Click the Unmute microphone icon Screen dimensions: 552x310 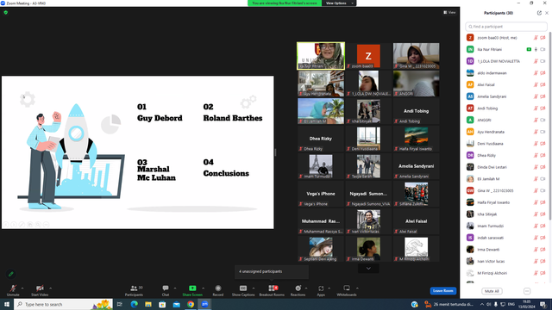point(13,288)
